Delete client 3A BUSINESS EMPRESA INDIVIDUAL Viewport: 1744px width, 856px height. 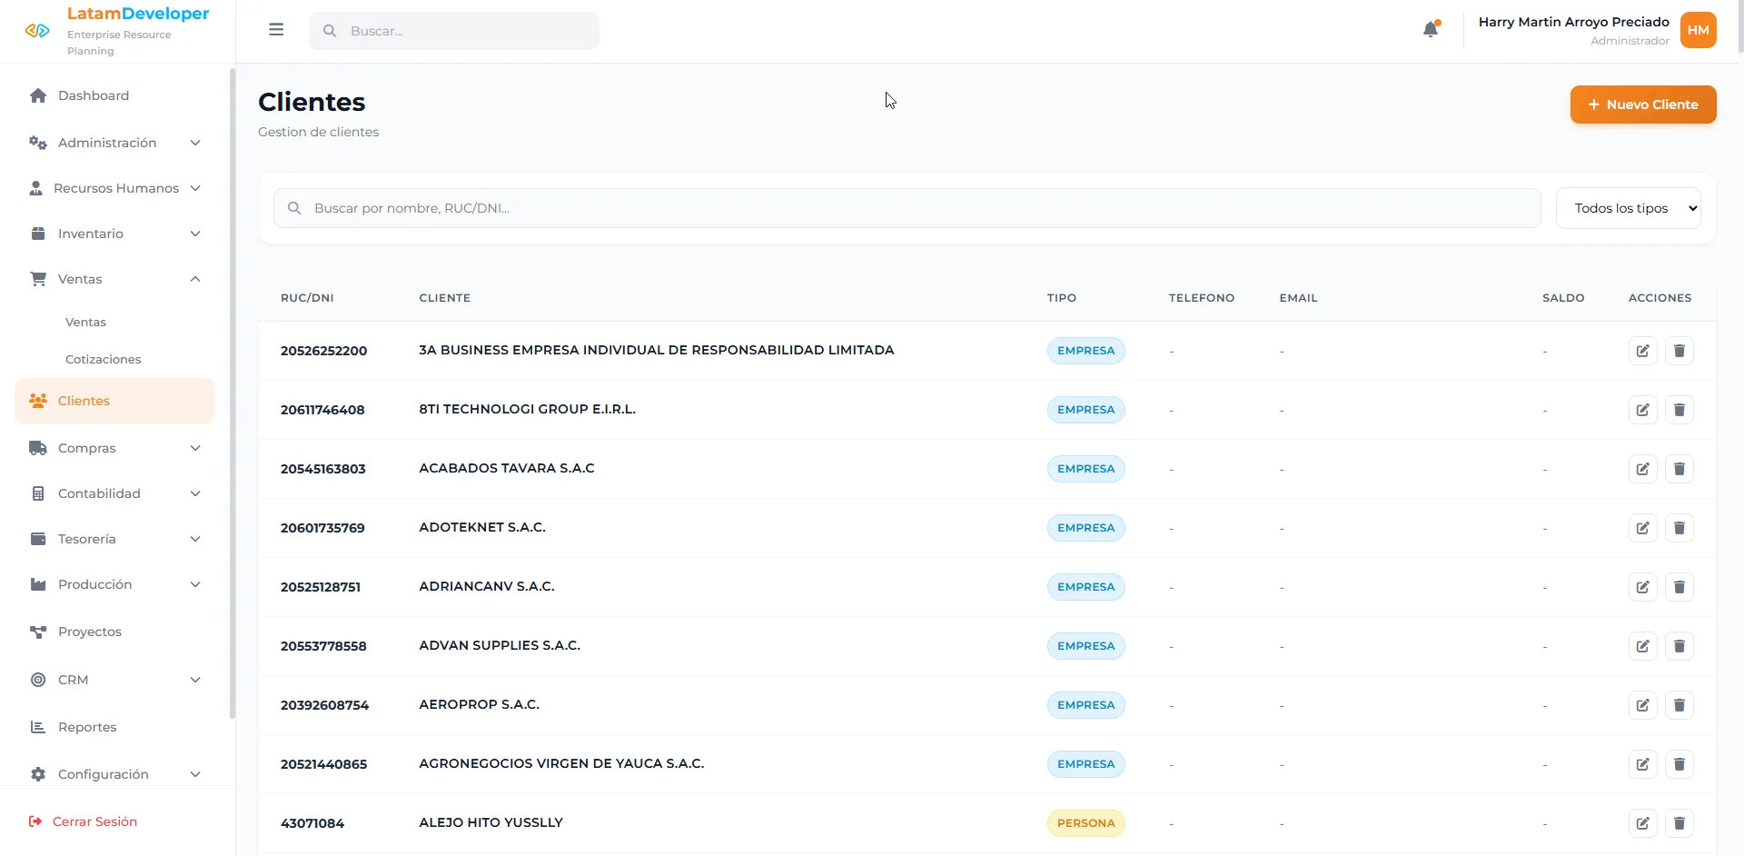[1680, 351]
